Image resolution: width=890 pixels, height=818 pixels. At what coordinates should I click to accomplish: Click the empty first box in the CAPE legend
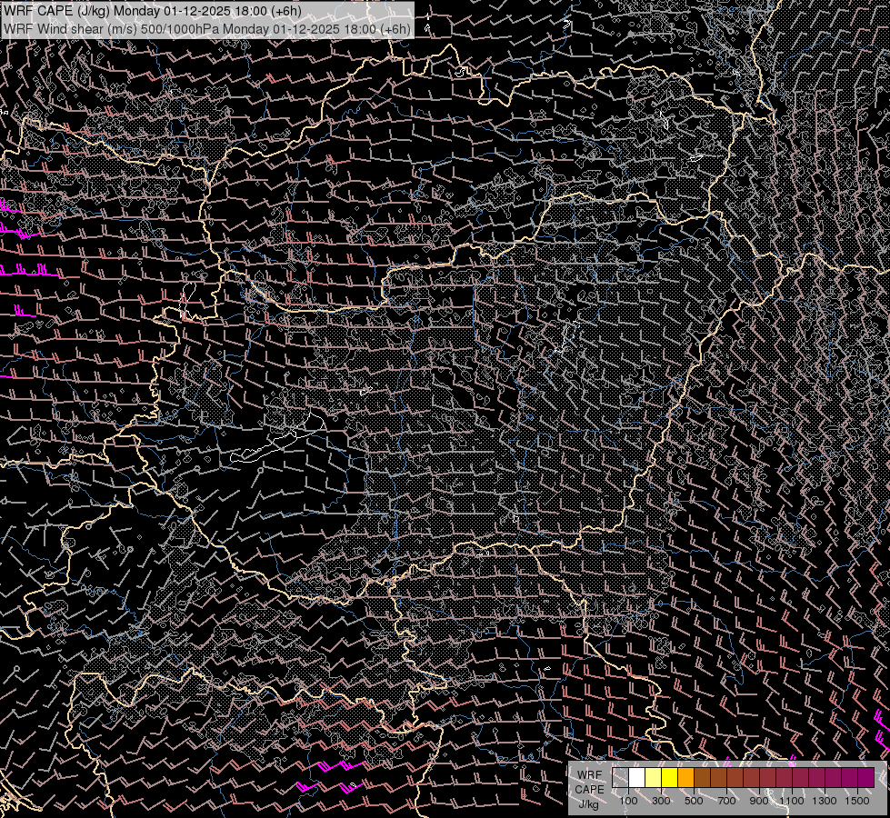(620, 778)
